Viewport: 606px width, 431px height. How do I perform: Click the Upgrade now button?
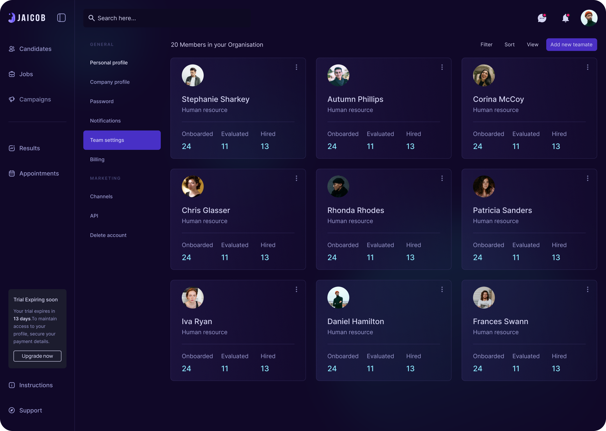click(x=37, y=356)
